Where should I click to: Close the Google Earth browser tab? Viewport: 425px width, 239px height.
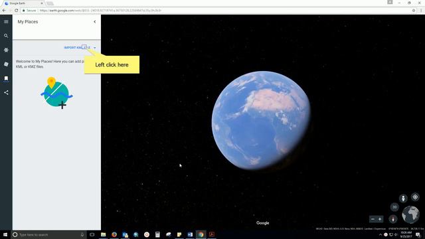(42, 3)
